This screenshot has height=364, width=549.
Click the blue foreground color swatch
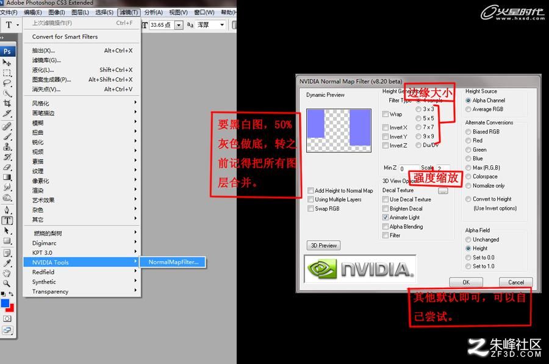pyautogui.click(x=4, y=303)
